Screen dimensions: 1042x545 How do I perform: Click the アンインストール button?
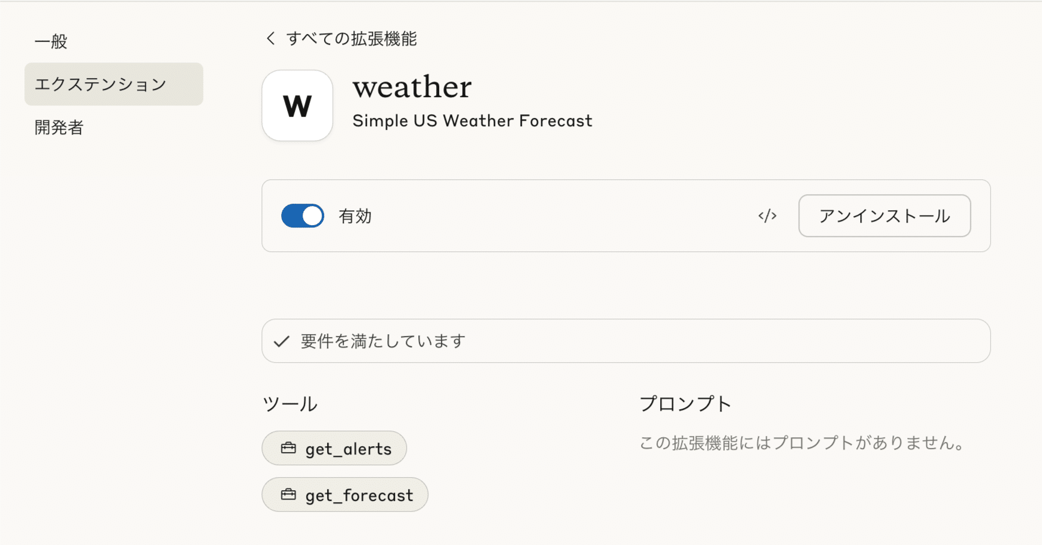[884, 216]
